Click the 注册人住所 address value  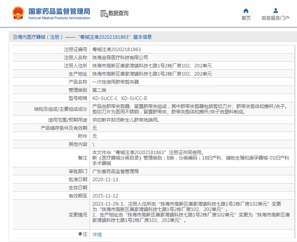tap(152, 66)
